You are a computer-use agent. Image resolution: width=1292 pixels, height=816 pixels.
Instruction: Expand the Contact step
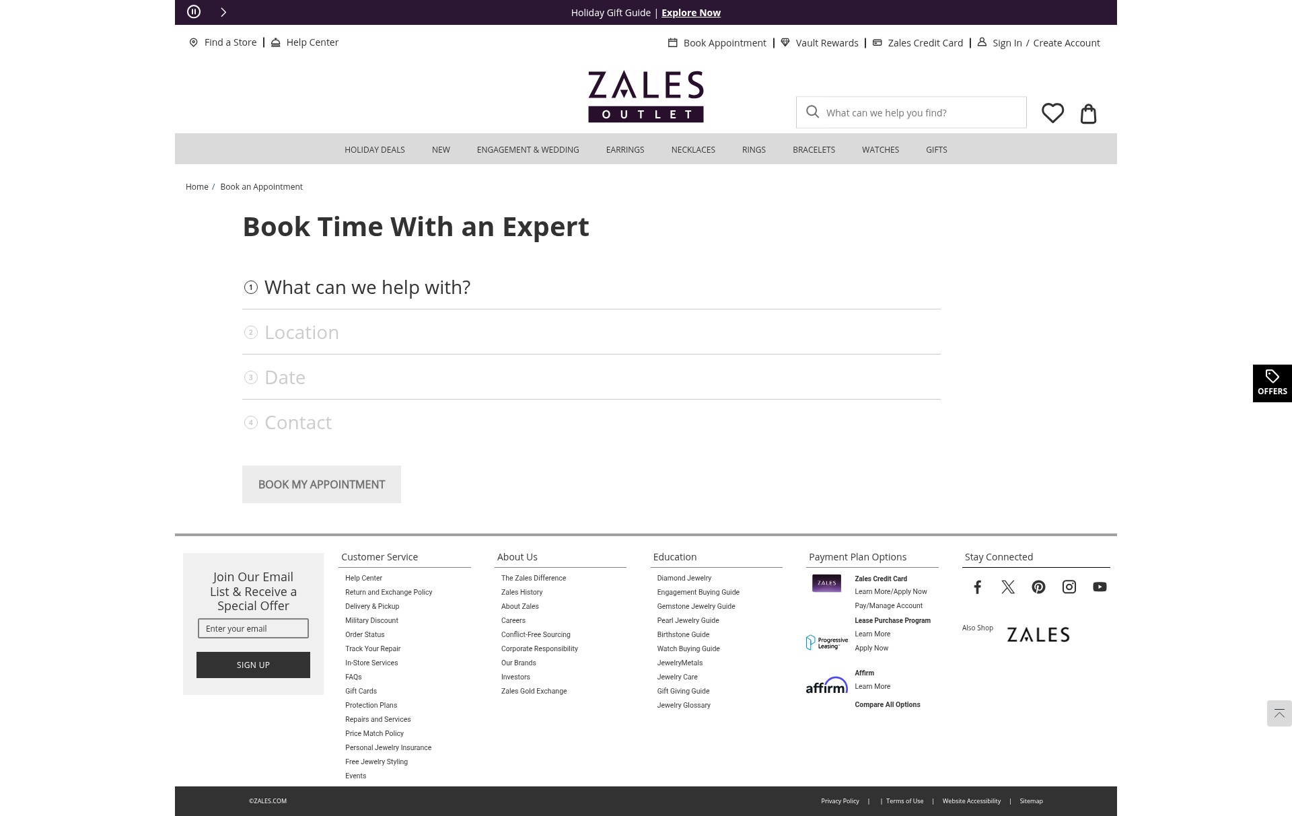591,422
